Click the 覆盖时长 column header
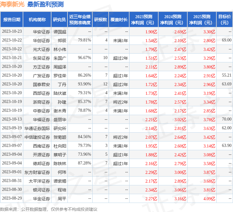 click(x=119, y=20)
